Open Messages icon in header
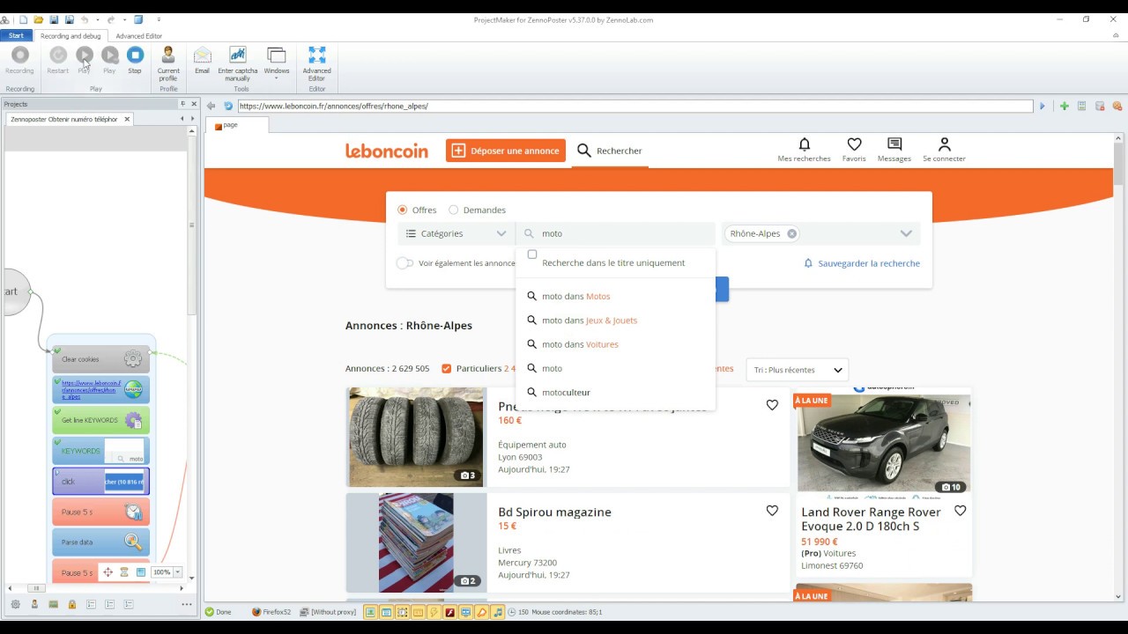This screenshot has width=1128, height=634. 894,150
